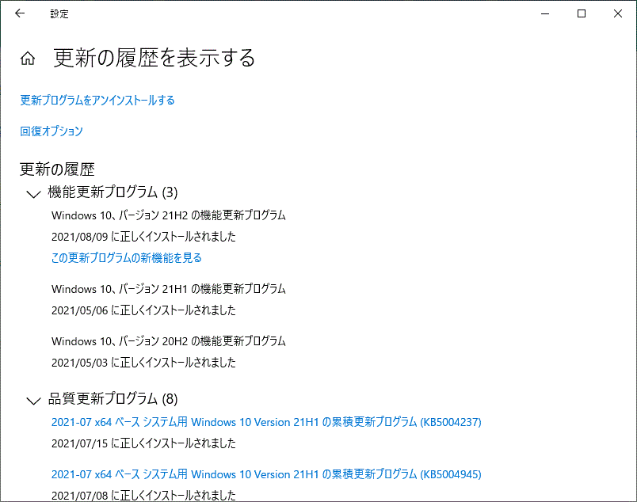Click the 品質更新プログラム (8) heading
The image size is (637, 502).
pyautogui.click(x=113, y=399)
